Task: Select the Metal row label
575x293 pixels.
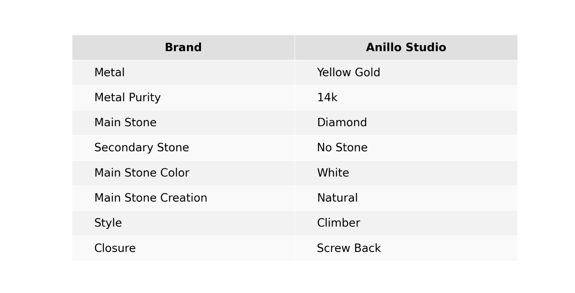Action: (109, 73)
